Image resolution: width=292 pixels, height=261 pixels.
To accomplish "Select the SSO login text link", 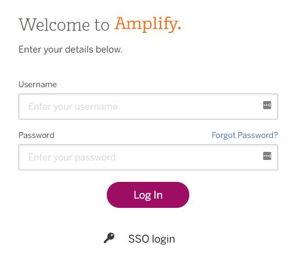I will (152, 239).
